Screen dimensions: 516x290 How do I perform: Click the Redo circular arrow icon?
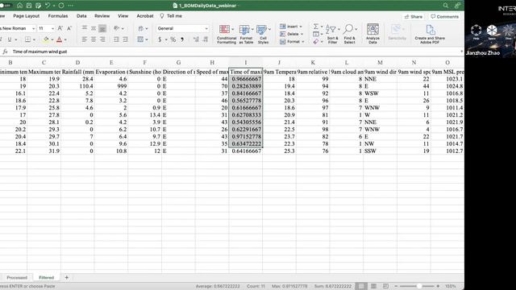click(x=61, y=6)
